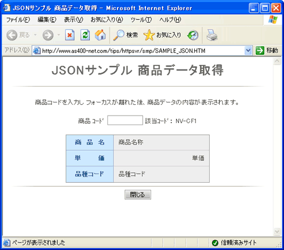
Task: Click the page icon beside the URL
Action: pyautogui.click(x=37, y=51)
